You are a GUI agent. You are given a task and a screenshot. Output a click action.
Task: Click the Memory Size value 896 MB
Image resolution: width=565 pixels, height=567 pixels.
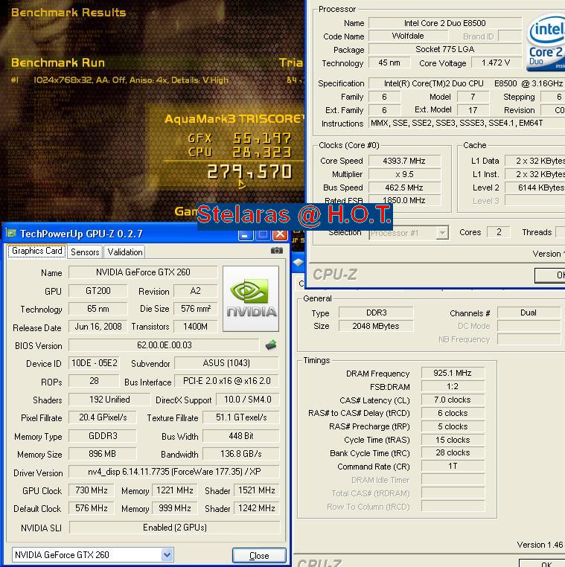pos(103,454)
